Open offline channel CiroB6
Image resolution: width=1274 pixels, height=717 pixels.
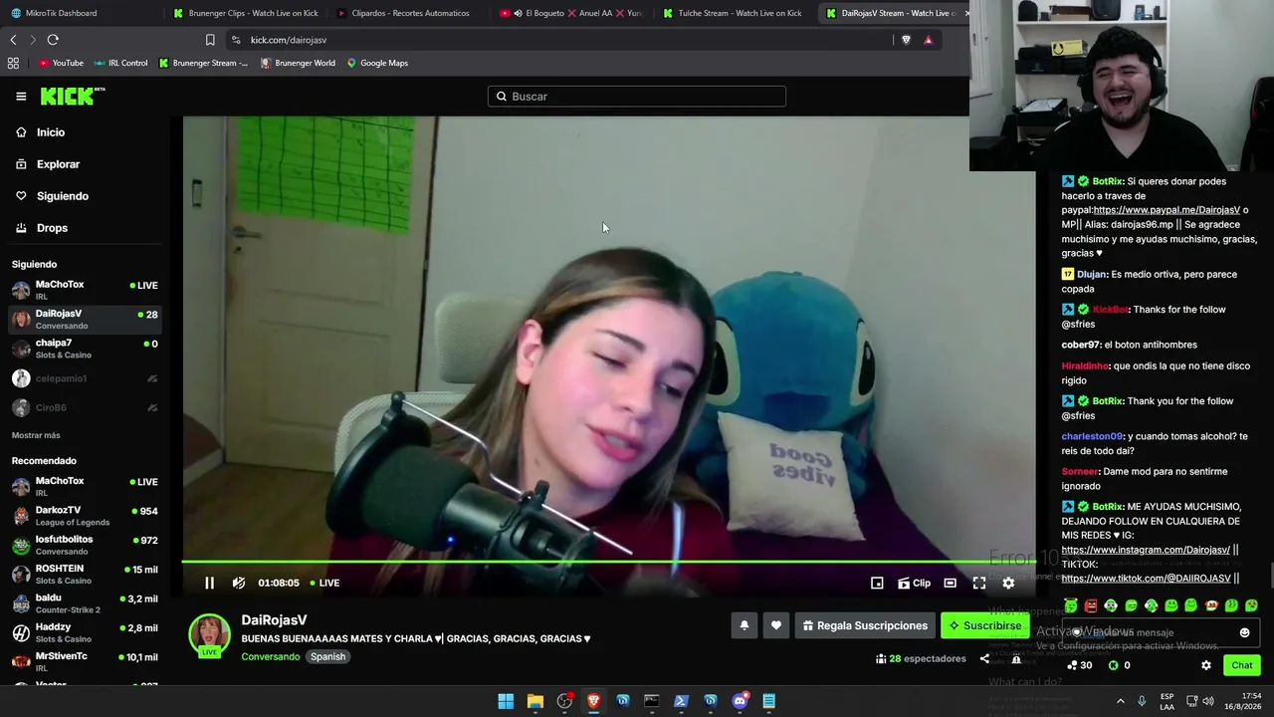point(86,407)
